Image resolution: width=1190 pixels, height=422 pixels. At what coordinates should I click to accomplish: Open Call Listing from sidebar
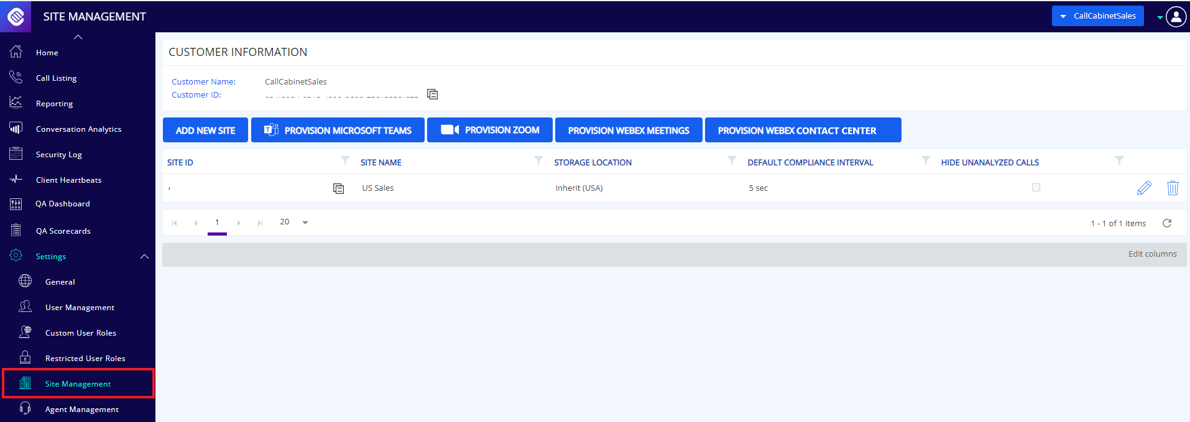[x=56, y=78]
